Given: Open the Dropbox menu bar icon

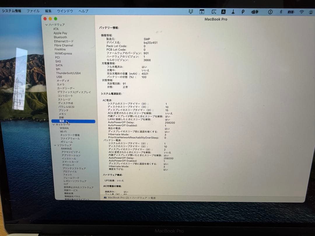Looking at the screenshot, I should (190, 12).
